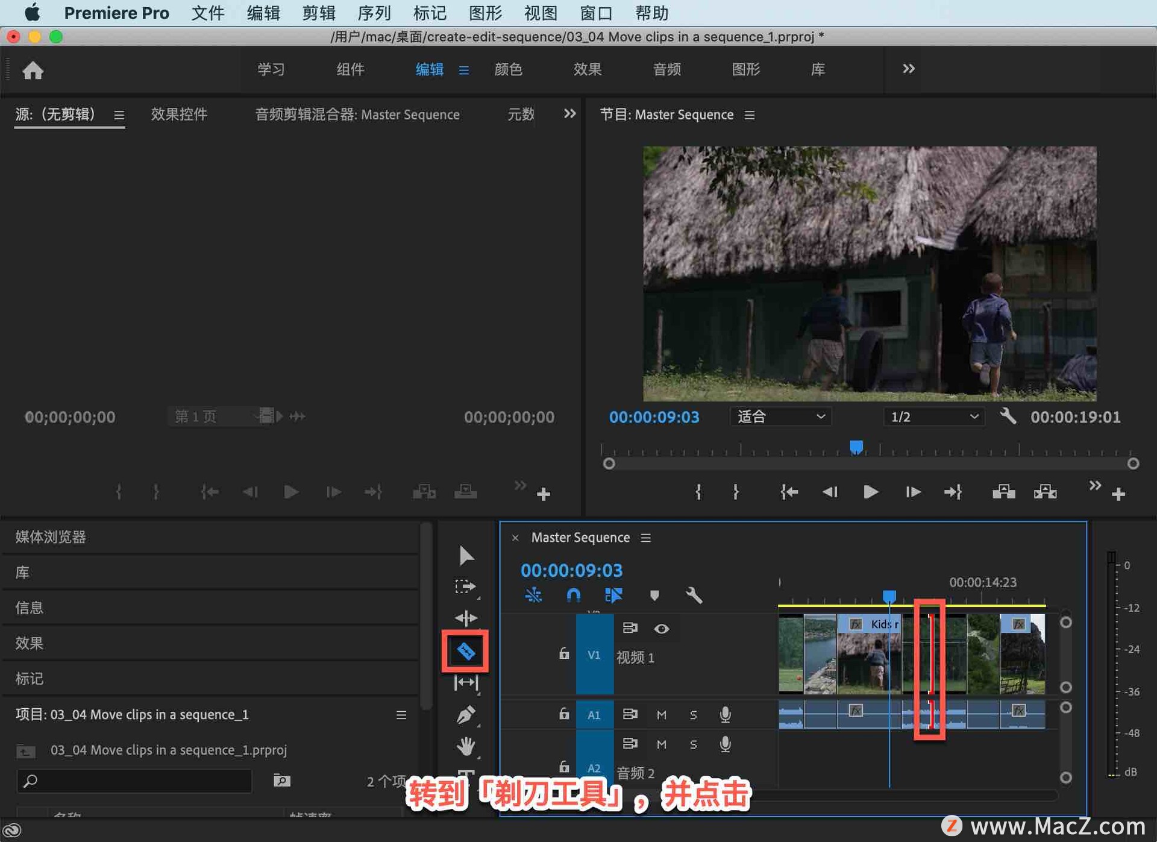
Task: Open the 文件 menu
Action: coord(208,13)
